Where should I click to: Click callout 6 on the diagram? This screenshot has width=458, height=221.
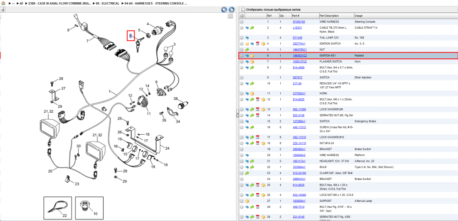pyautogui.click(x=131, y=36)
